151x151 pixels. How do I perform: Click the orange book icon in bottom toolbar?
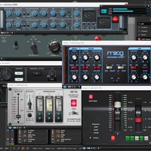click(23, 148)
